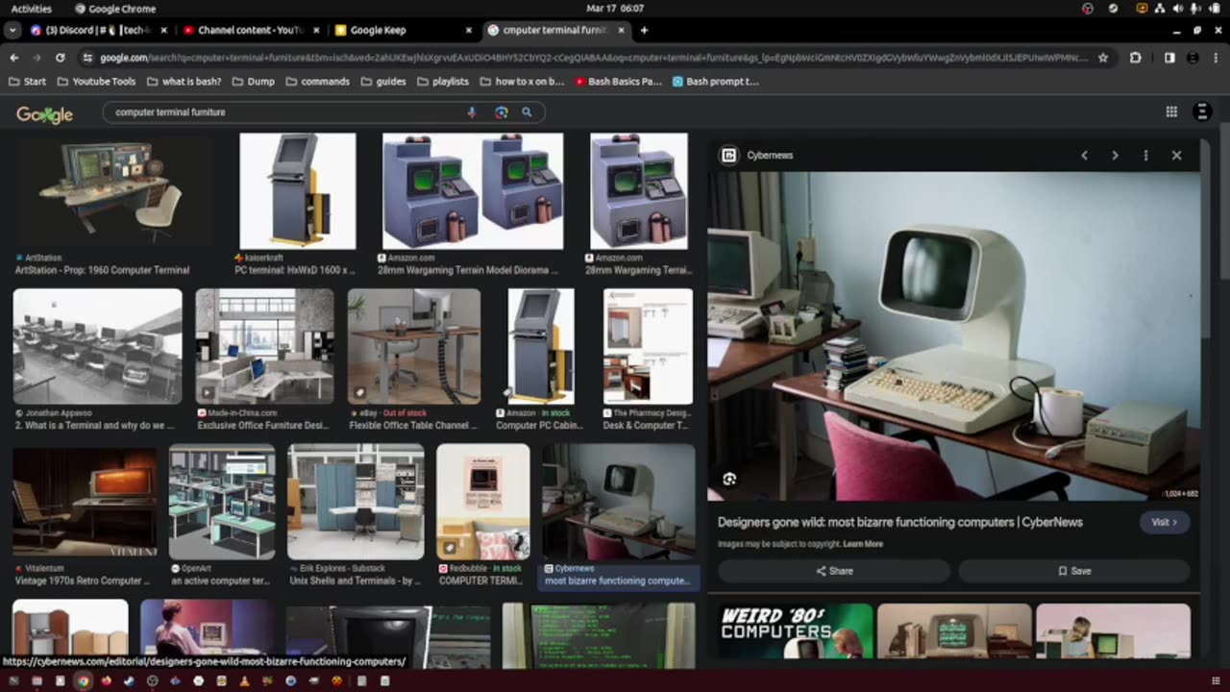Viewport: 1230px width, 692px height.
Task: Open the Steam tray icon
Action: click(1113, 9)
